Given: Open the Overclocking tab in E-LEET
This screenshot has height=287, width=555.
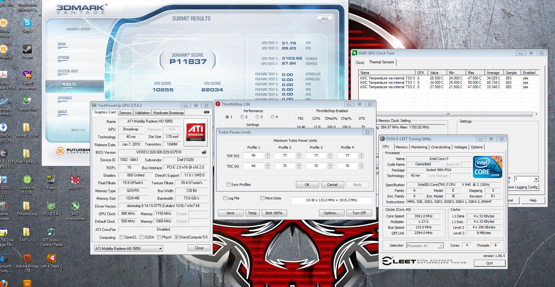Looking at the screenshot, I should point(440,147).
